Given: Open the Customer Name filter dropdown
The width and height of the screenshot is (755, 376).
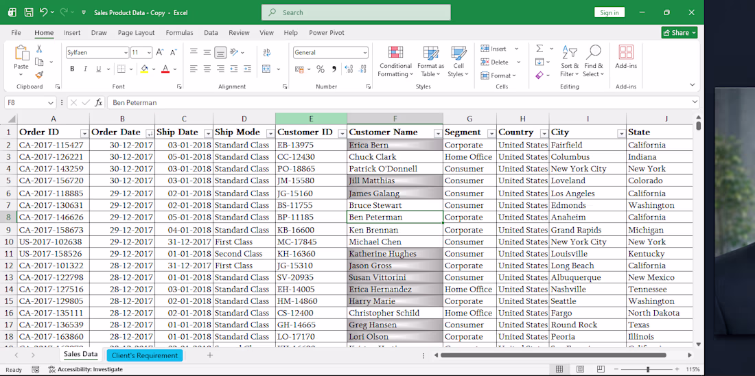Looking at the screenshot, I should 437,133.
